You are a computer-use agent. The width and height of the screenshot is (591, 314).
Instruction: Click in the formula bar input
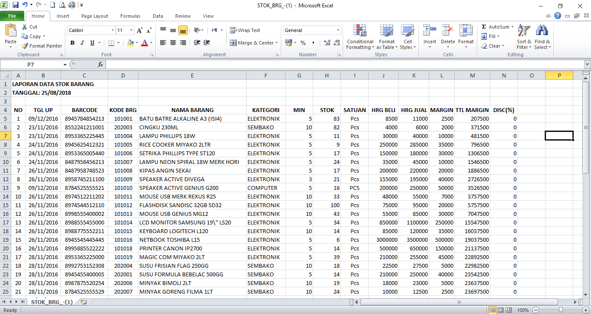tap(344, 64)
